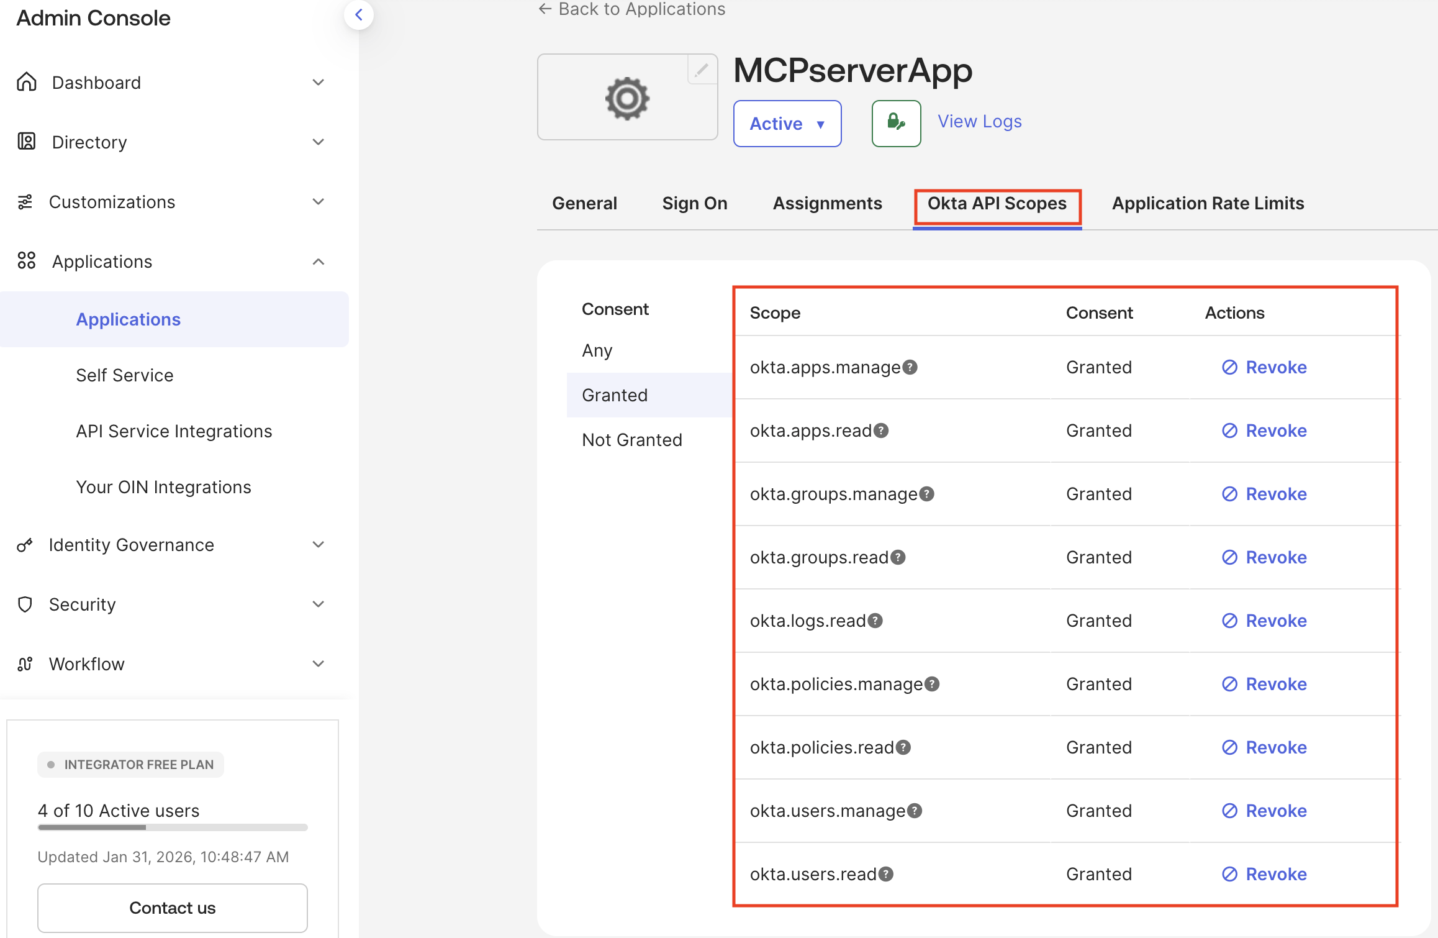1438x938 pixels.
Task: Click the Contact us button
Action: click(x=172, y=908)
